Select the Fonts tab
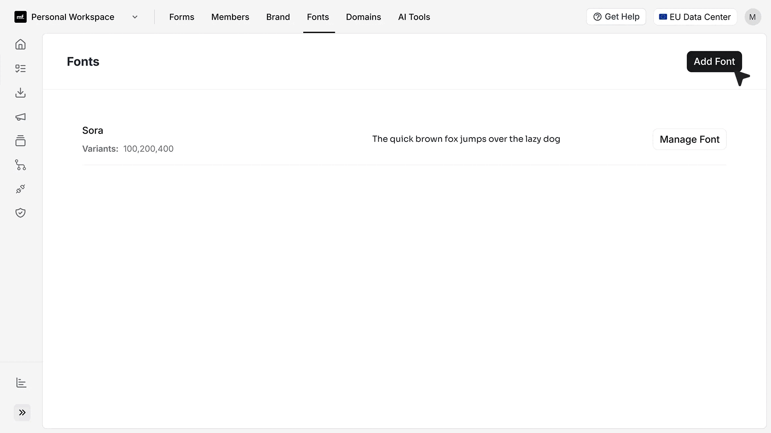Image resolution: width=771 pixels, height=433 pixels. [318, 17]
